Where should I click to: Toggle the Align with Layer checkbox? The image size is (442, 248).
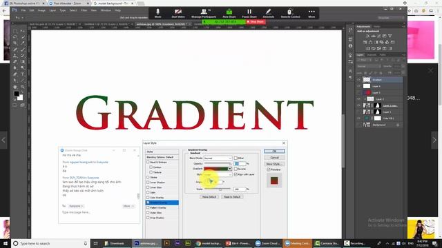coord(236,174)
